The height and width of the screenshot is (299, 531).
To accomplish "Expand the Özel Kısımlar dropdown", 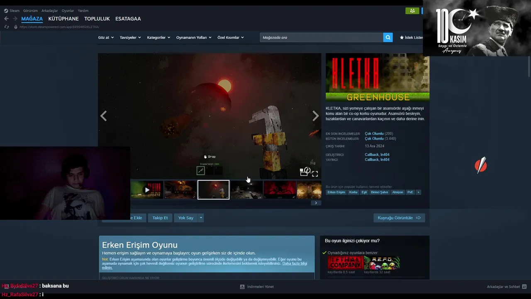I will click(x=231, y=37).
